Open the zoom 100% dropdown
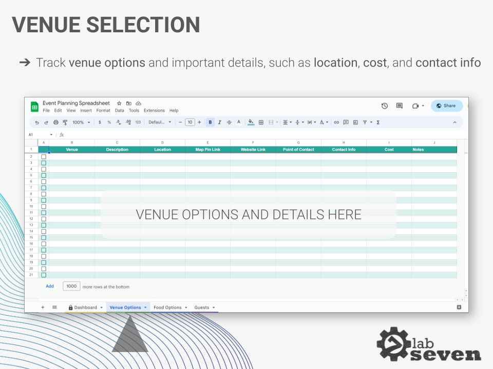Image resolution: width=493 pixels, height=369 pixels. [82, 122]
